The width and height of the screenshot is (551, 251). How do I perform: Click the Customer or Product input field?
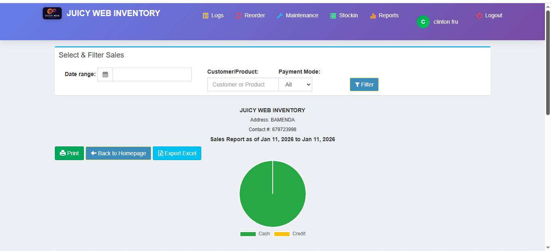click(242, 84)
